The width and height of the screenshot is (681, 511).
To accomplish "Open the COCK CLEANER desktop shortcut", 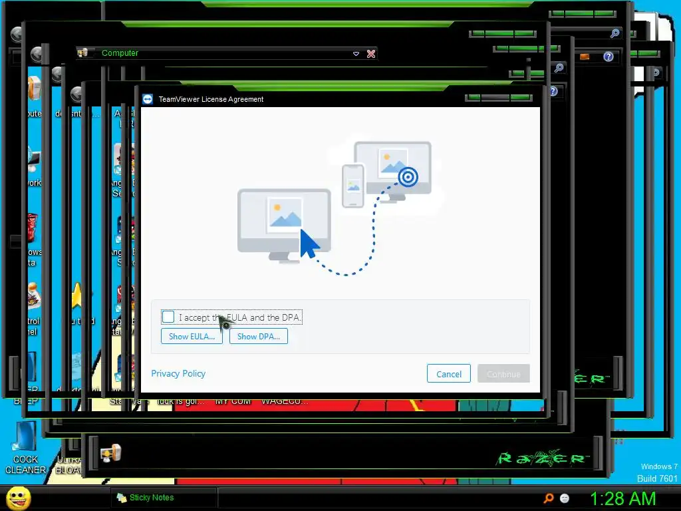I will (x=25, y=448).
